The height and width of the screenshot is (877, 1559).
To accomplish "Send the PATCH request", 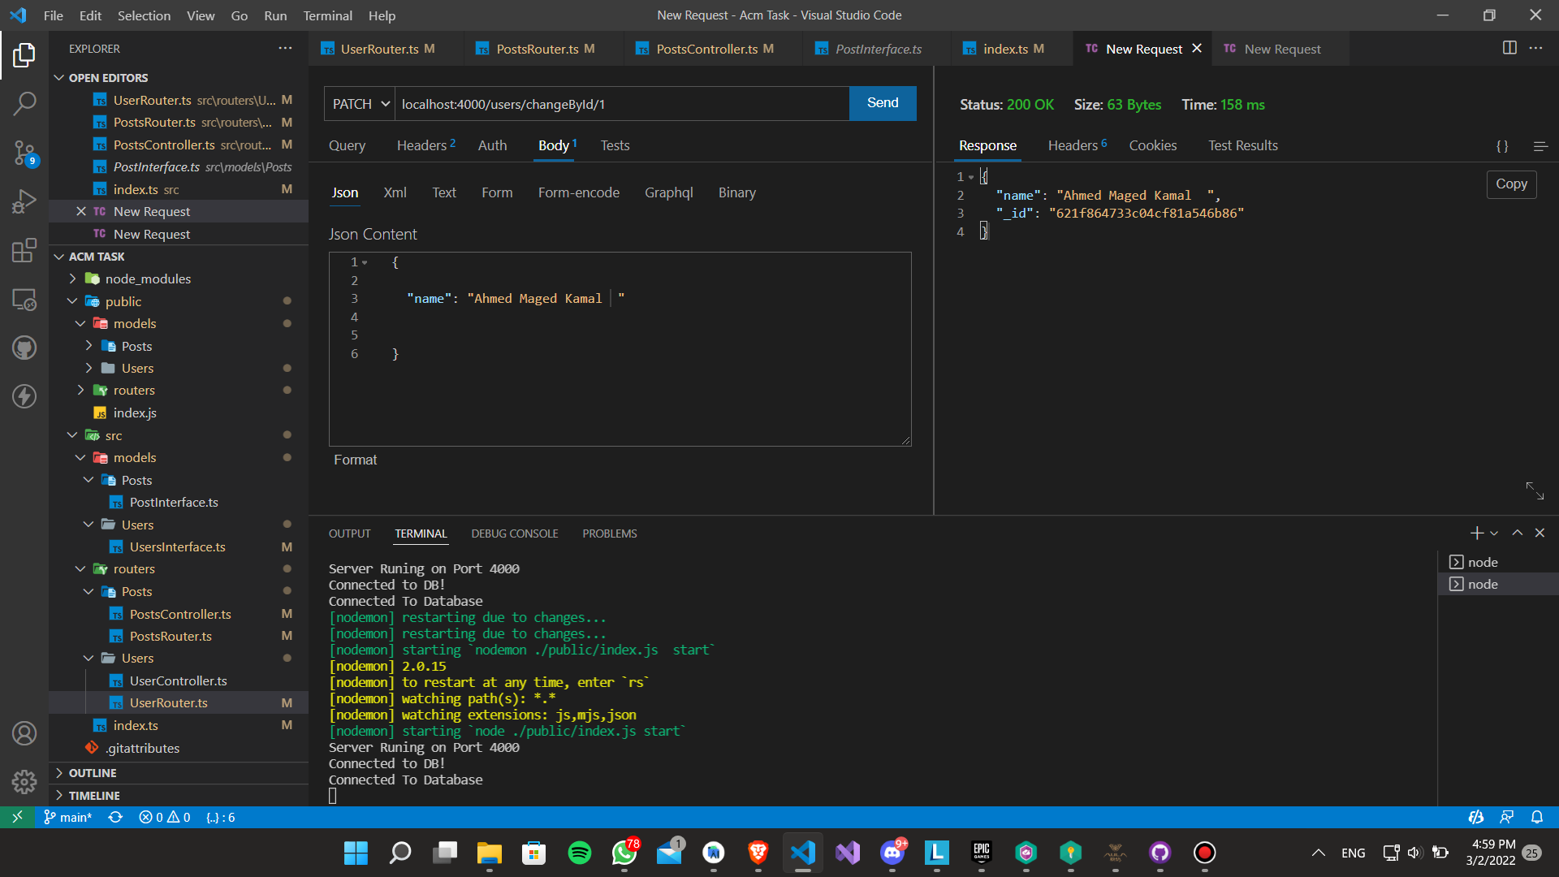I will pos(882,103).
